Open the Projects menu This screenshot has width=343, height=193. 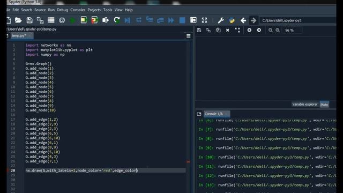pos(94,10)
